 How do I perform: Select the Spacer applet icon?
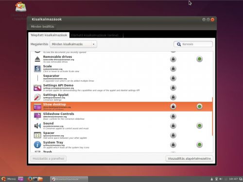tap(37, 135)
